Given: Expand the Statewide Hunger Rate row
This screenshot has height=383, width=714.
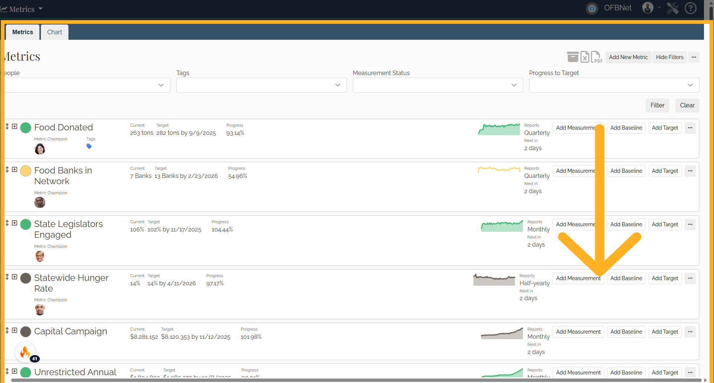Looking at the screenshot, I should pyautogui.click(x=15, y=277).
